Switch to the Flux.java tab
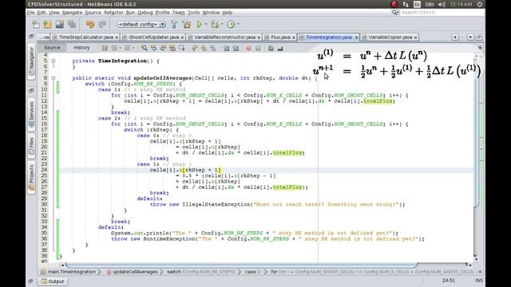 280,37
